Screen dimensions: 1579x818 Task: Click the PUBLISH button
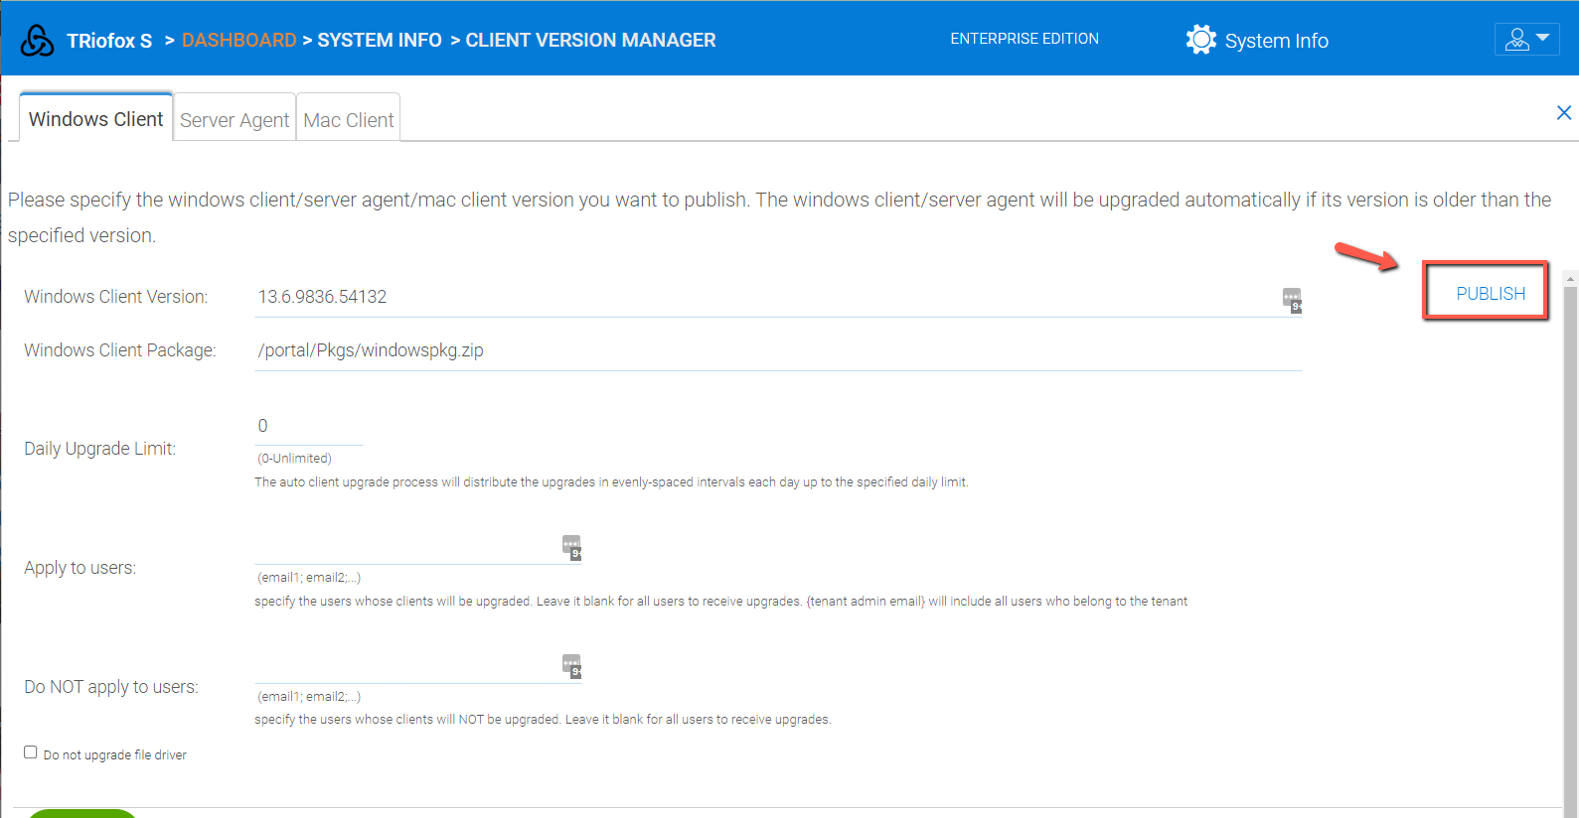[x=1491, y=294]
